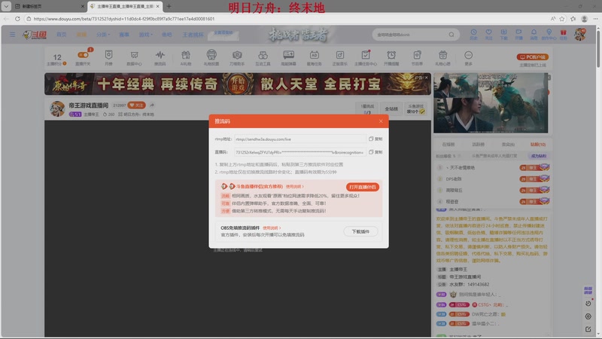The image size is (602, 339).
Task: Add page to favorites with star icon
Action: pyautogui.click(x=562, y=18)
